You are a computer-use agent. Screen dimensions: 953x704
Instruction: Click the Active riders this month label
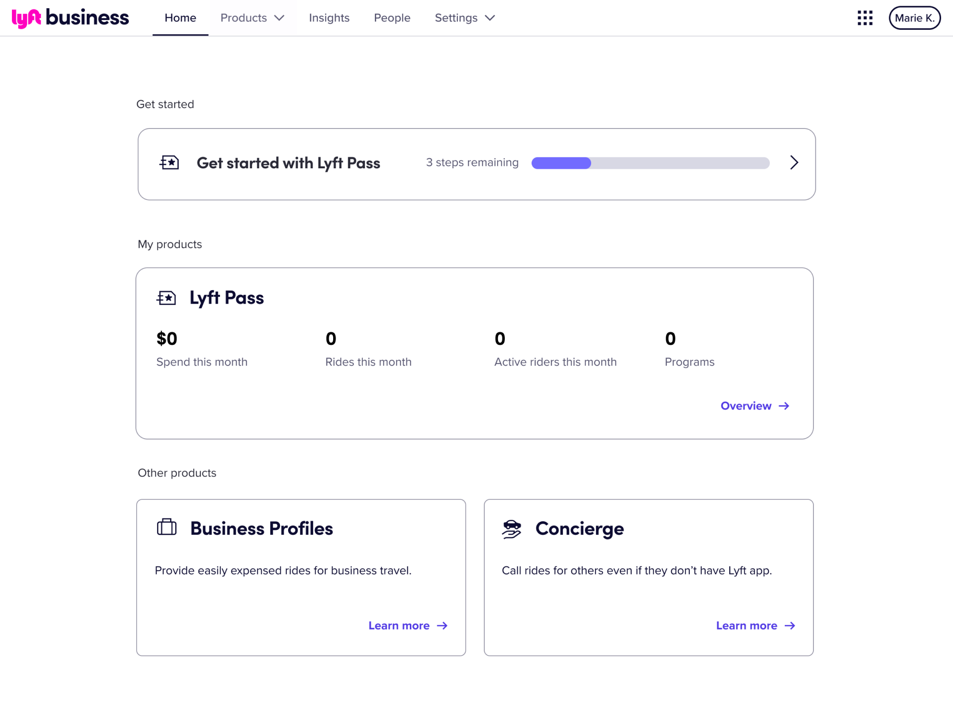(555, 362)
